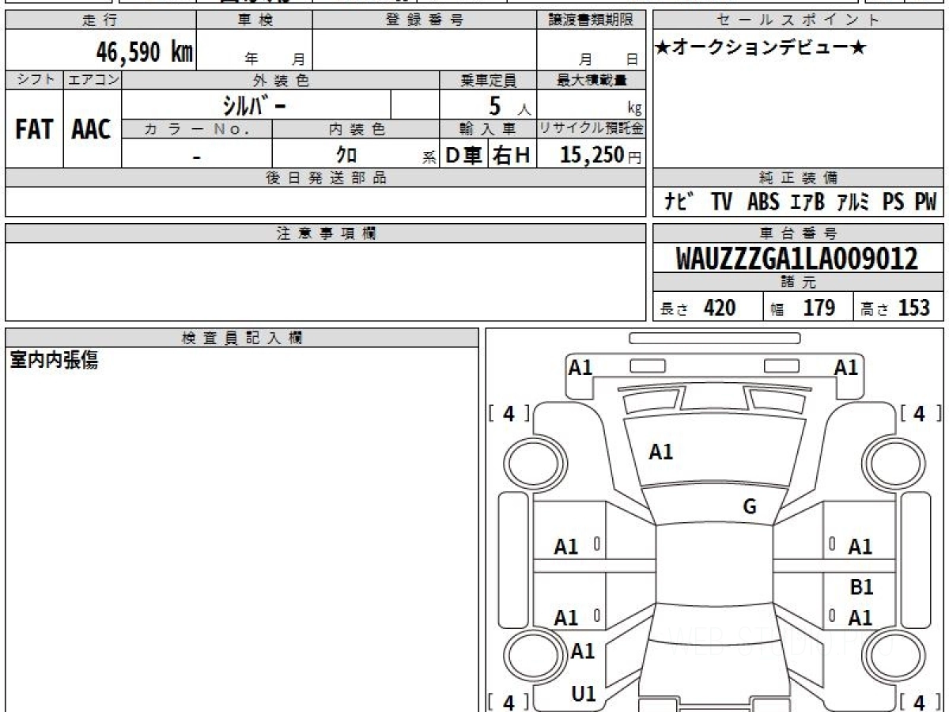Click the シルバー exterior color value

[x=255, y=104]
